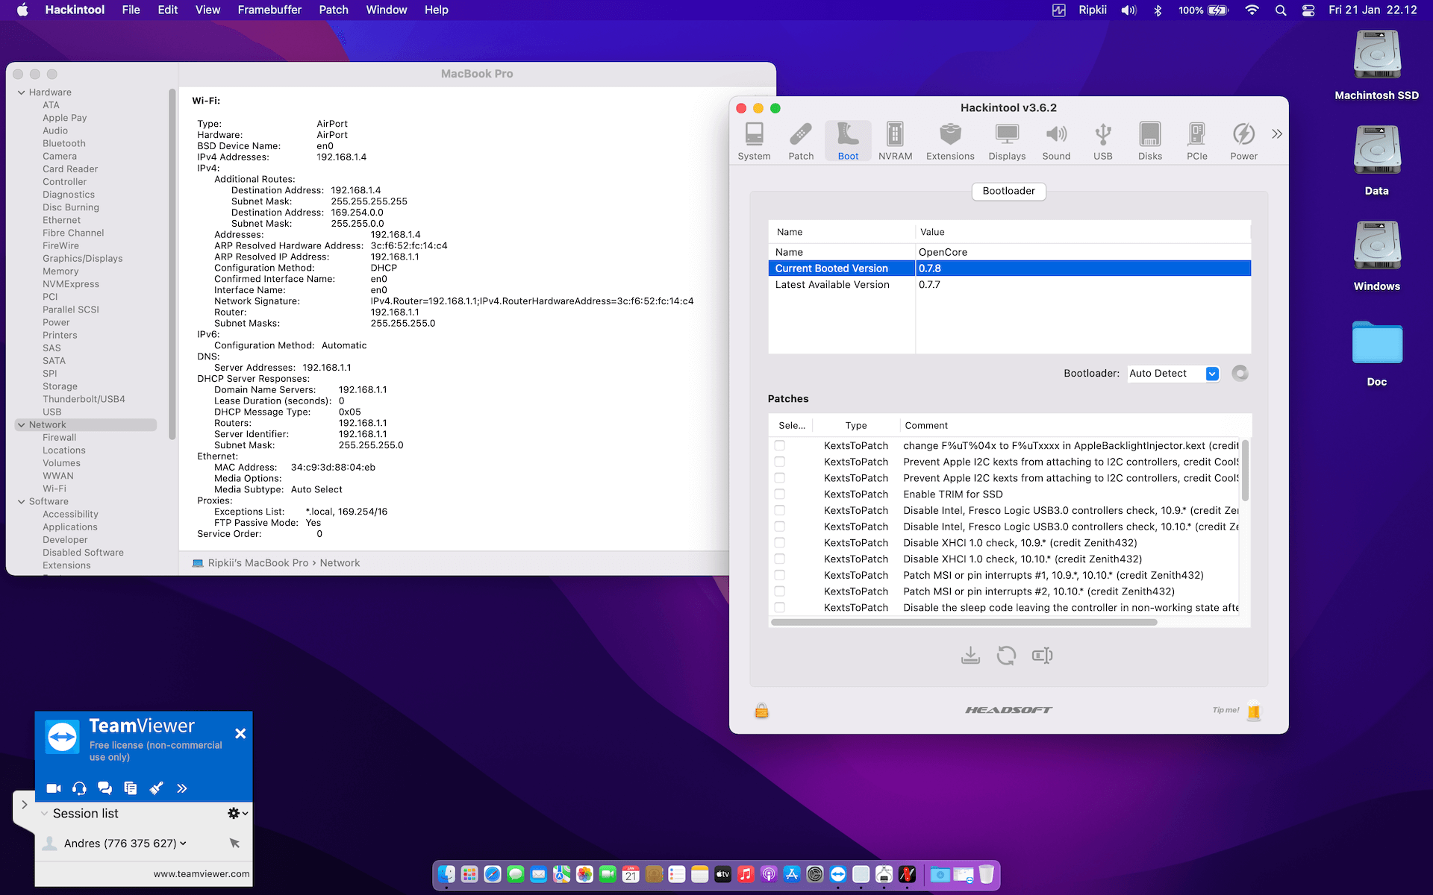Viewport: 1433px width, 895px height.
Task: Click the download icon below the patches list
Action: [970, 656]
